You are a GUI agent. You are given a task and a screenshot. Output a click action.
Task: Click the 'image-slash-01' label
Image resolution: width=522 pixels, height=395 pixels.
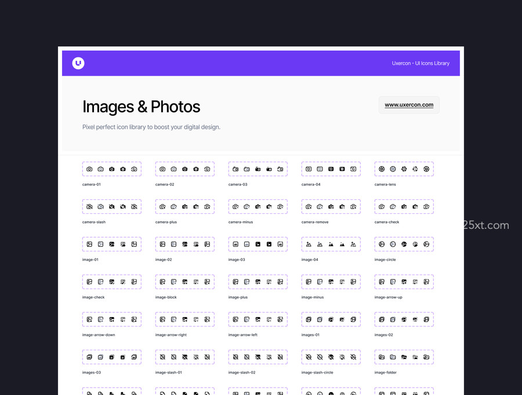click(x=169, y=373)
